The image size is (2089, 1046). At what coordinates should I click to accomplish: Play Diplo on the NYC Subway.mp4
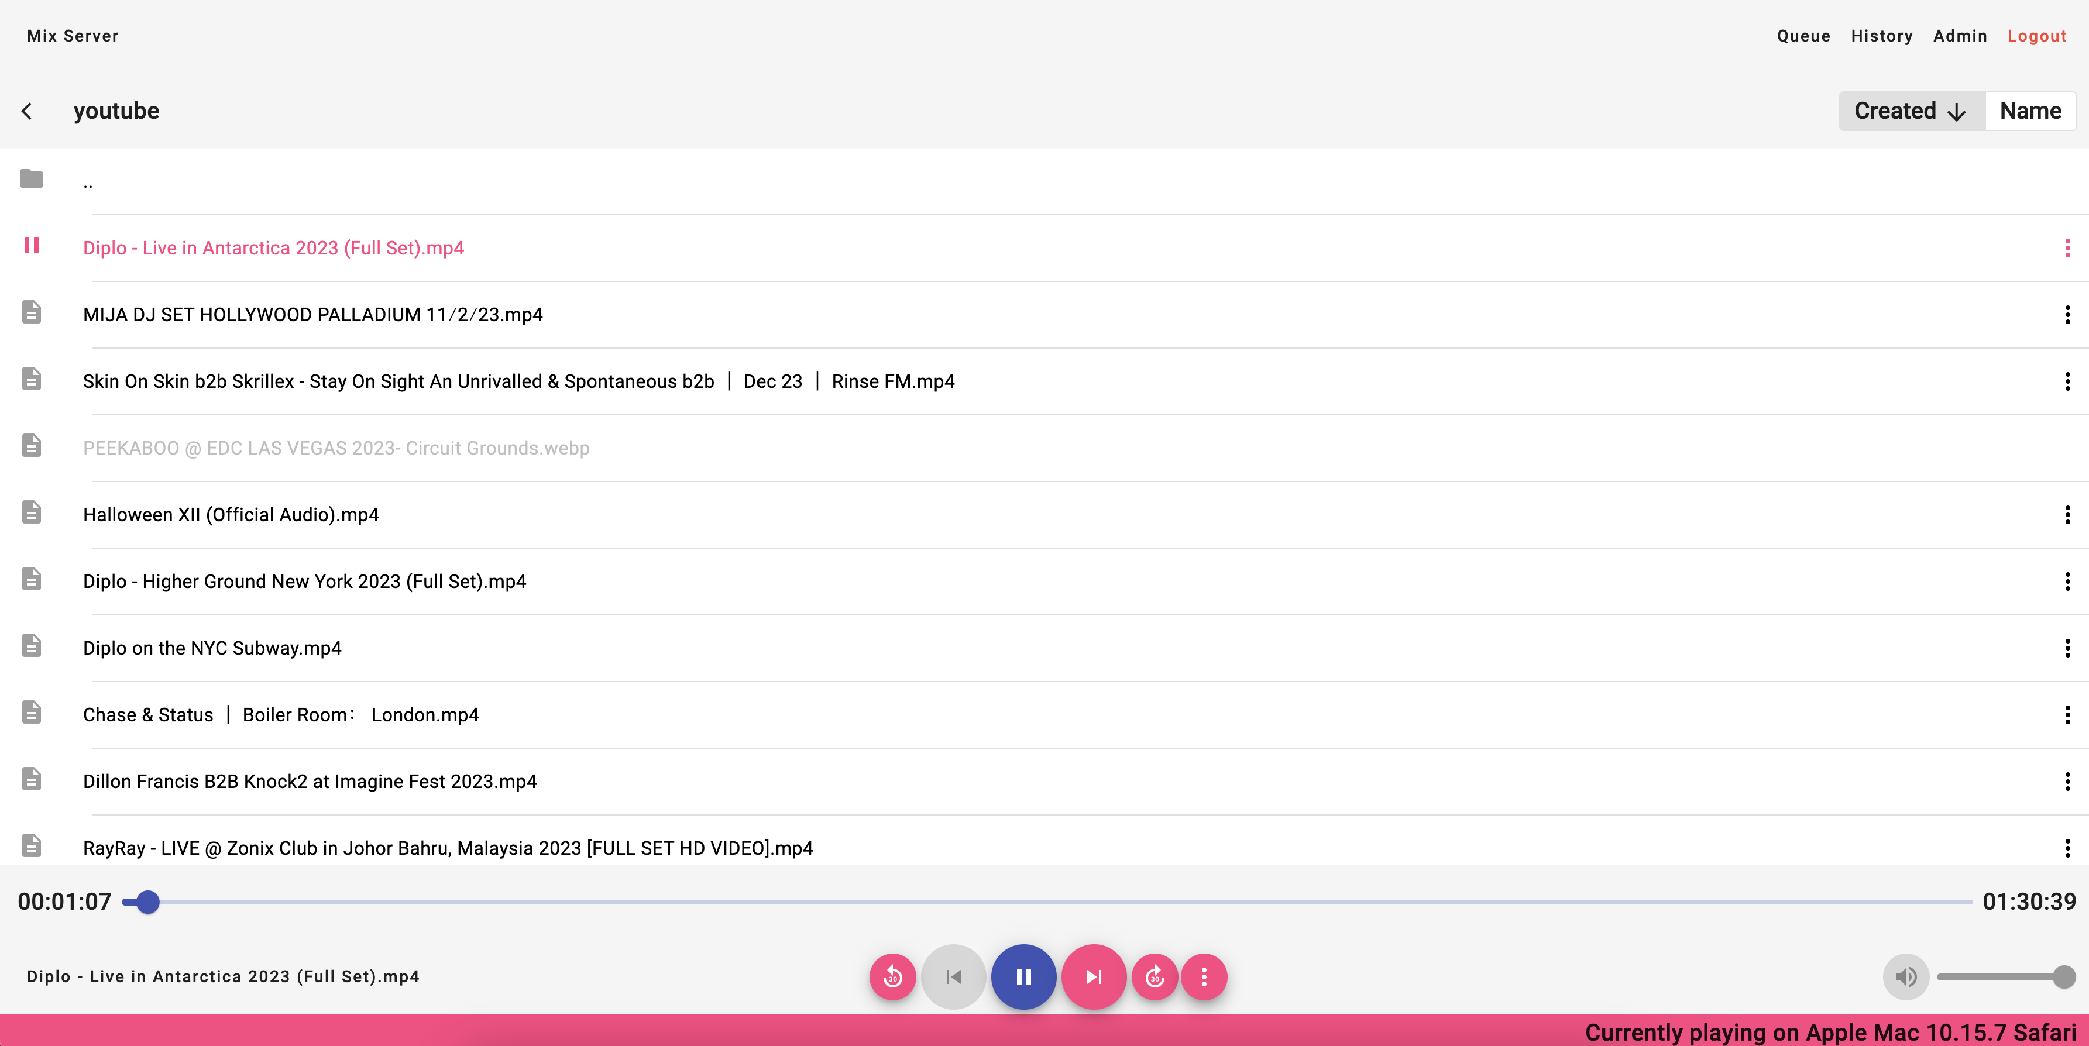click(x=212, y=648)
